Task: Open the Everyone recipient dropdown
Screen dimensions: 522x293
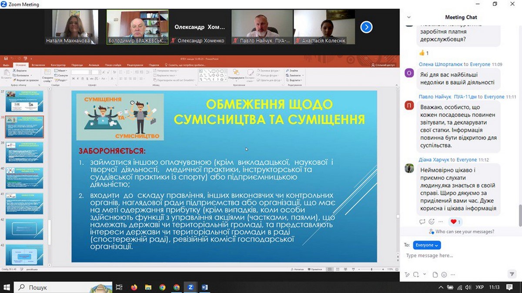Action: 427,245
